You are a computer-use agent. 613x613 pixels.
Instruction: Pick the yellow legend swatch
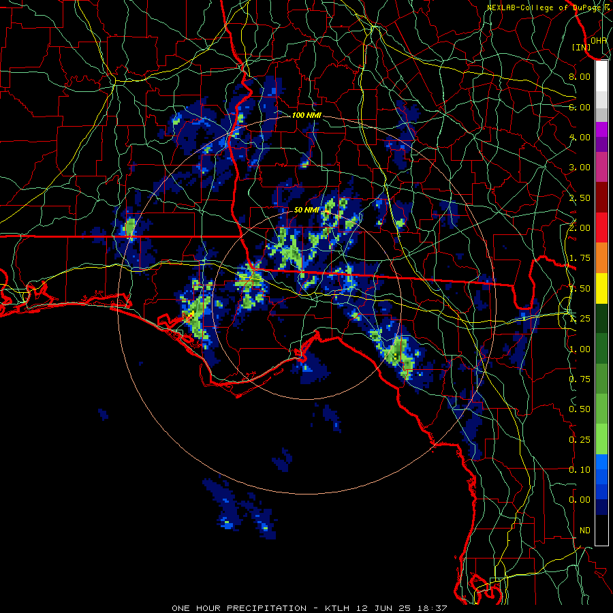coord(601,289)
